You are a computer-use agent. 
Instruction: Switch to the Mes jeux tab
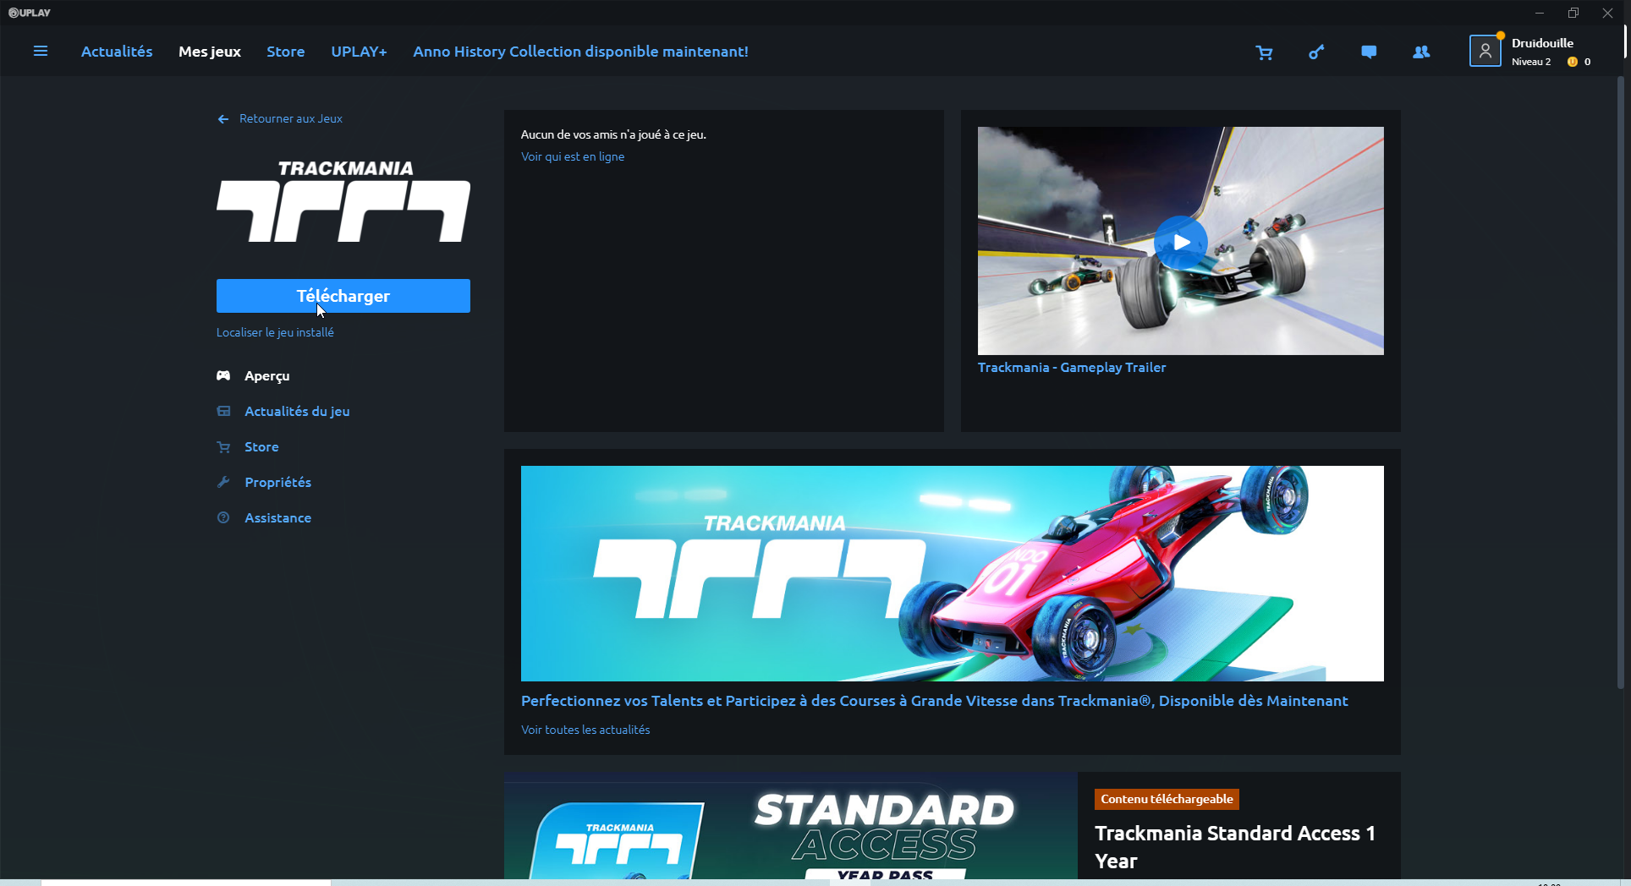209,51
